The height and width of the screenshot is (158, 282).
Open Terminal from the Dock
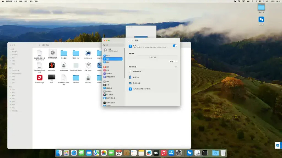coord(205,153)
